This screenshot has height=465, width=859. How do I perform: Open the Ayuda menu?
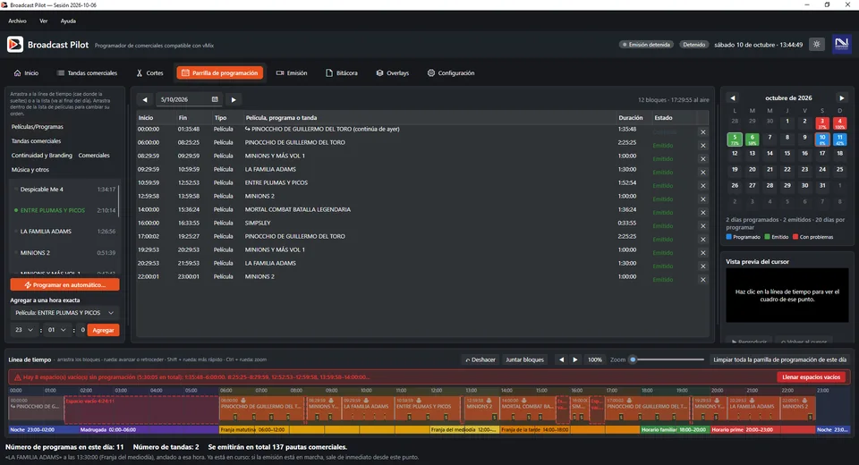click(68, 21)
